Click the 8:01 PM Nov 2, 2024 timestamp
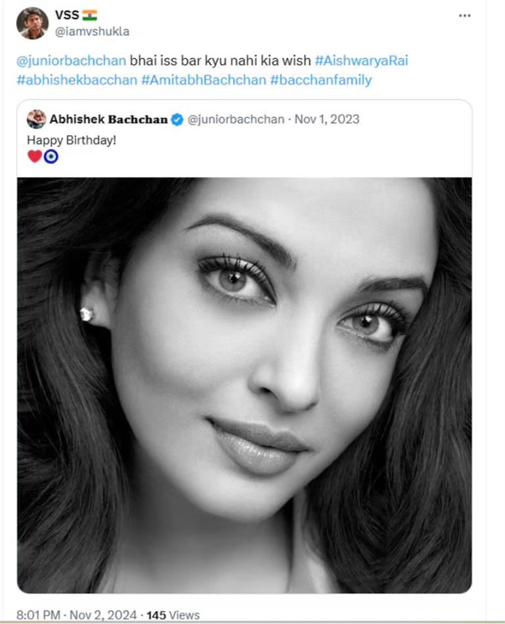Viewport: 505px width, 624px height. pos(77,615)
